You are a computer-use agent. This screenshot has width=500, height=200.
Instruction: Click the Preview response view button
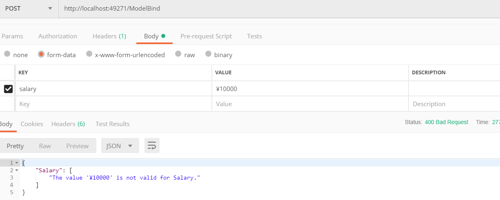(77, 146)
